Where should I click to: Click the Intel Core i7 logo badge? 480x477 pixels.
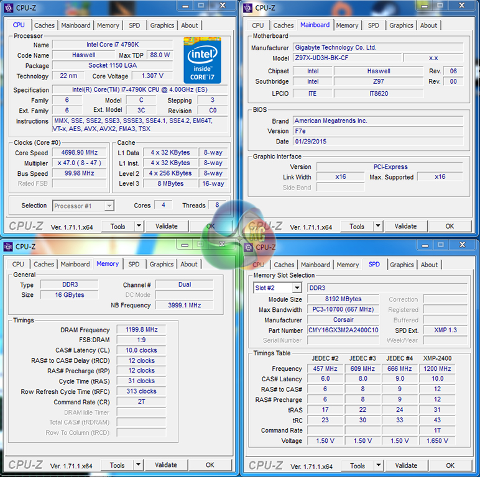click(202, 60)
